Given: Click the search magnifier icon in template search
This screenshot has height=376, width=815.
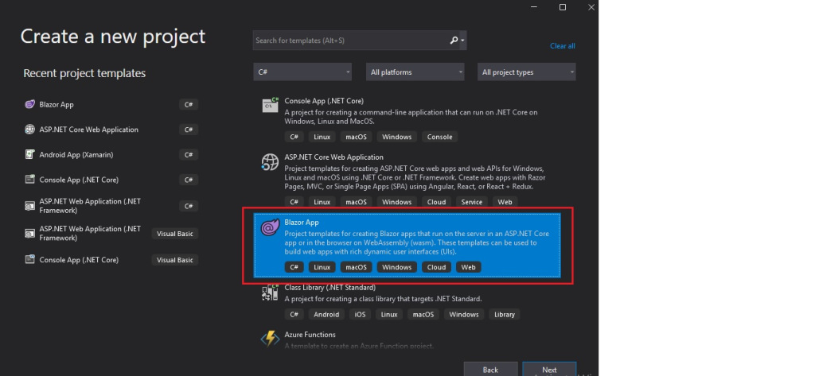Looking at the screenshot, I should pos(453,40).
